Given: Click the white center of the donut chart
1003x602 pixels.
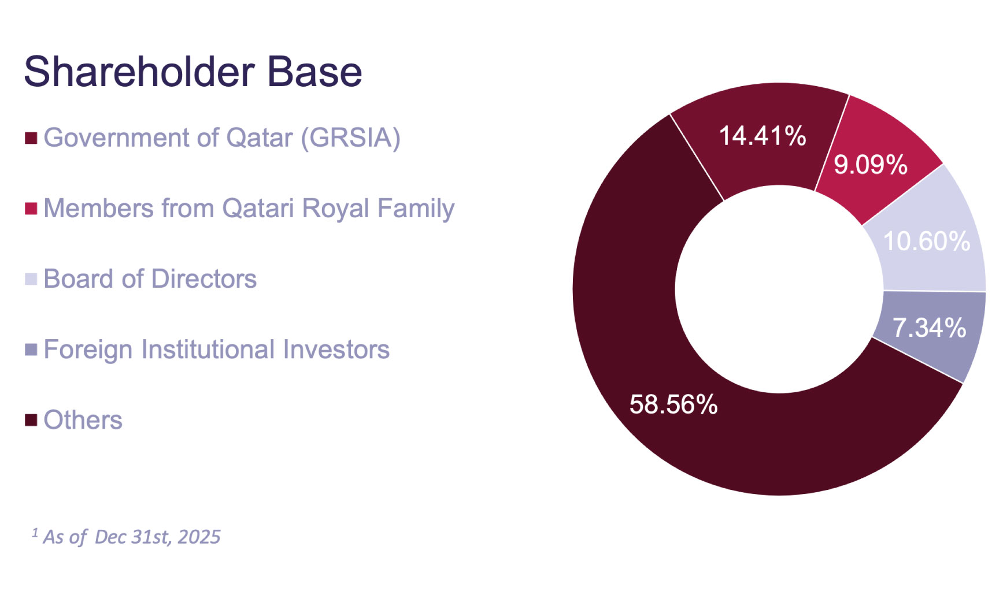Looking at the screenshot, I should pos(779,289).
